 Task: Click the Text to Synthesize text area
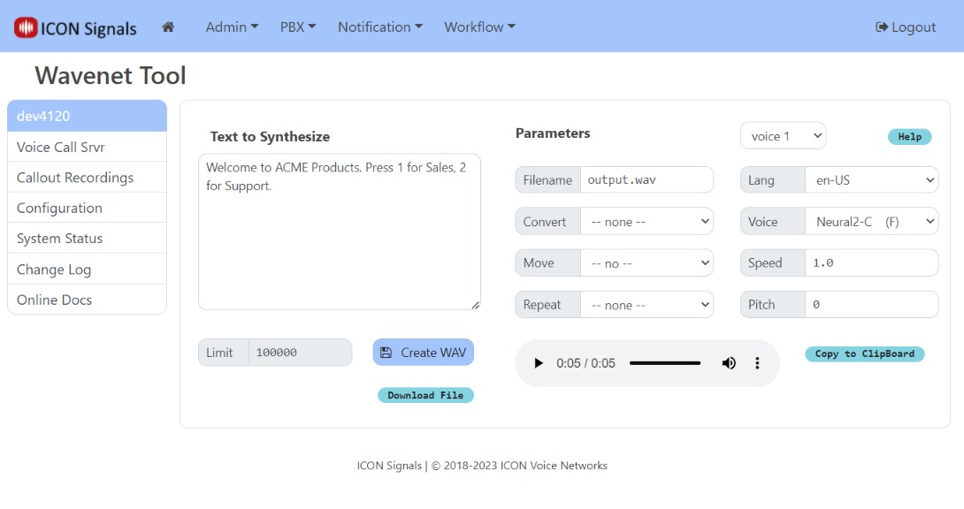point(340,230)
